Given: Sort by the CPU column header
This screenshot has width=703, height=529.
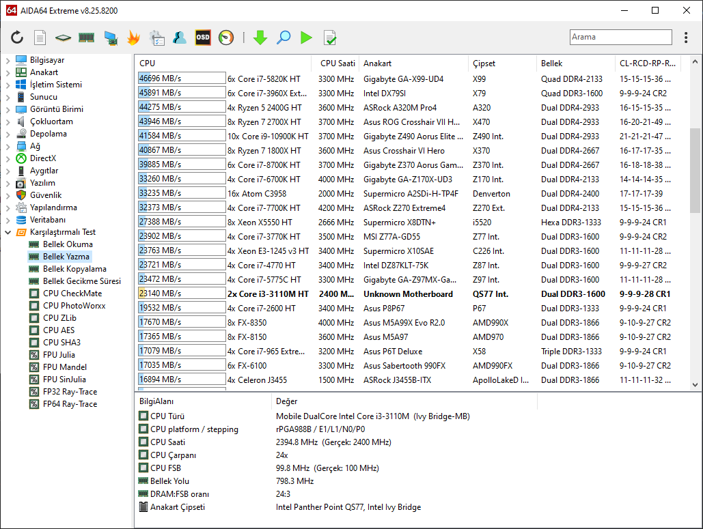Looking at the screenshot, I should 223,63.
